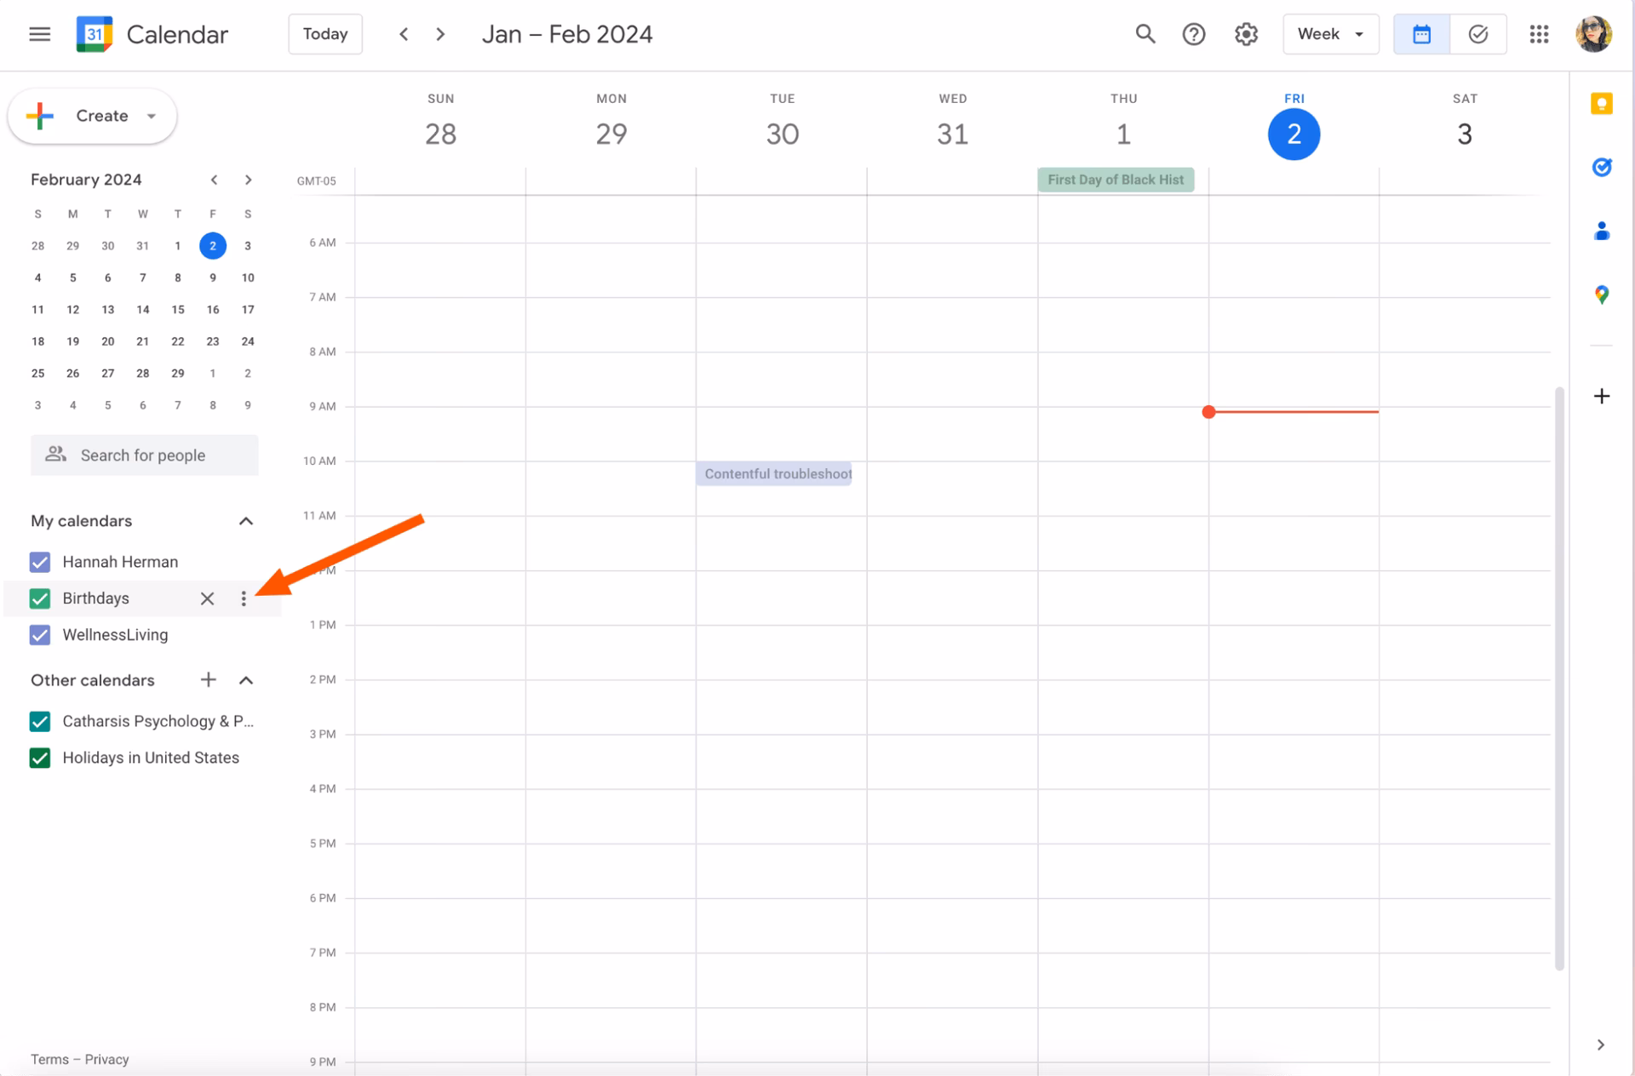This screenshot has height=1076, width=1635.
Task: Go to next week arrow
Action: (440, 34)
